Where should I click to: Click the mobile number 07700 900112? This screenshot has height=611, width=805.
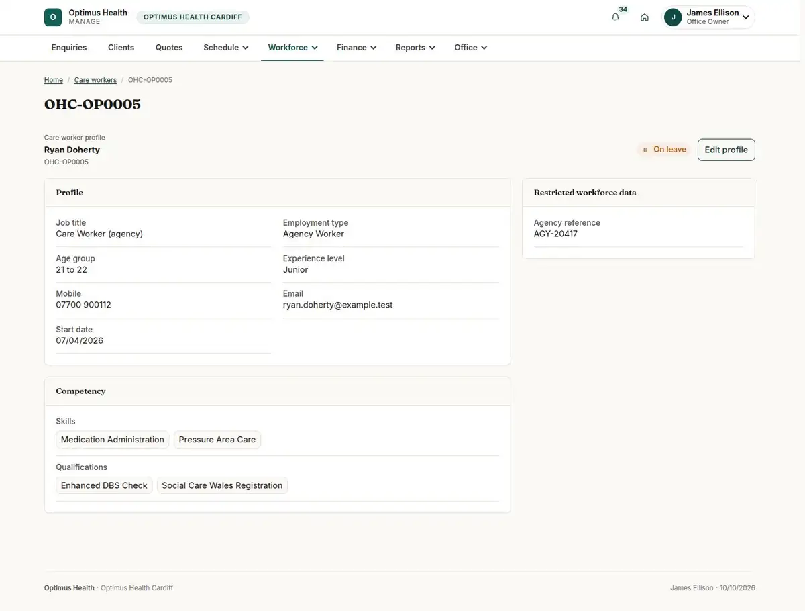click(84, 305)
